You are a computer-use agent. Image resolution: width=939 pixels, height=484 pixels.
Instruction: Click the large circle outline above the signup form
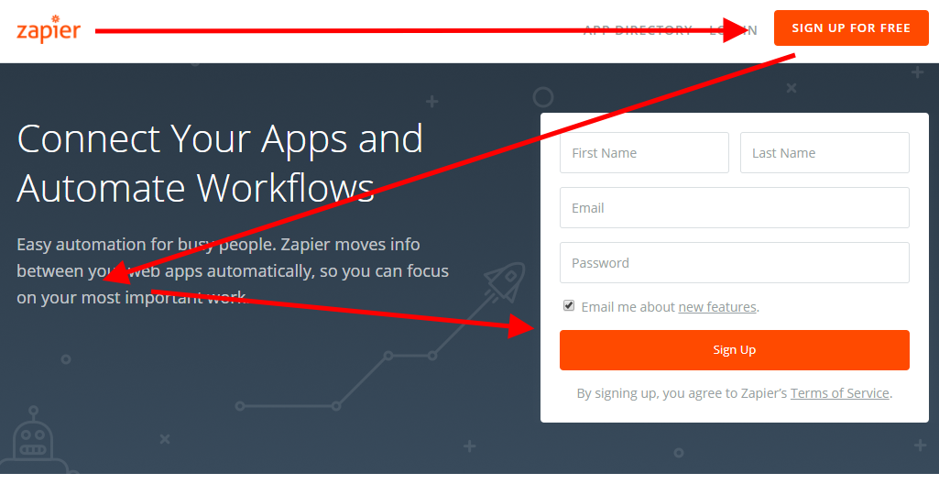click(543, 96)
